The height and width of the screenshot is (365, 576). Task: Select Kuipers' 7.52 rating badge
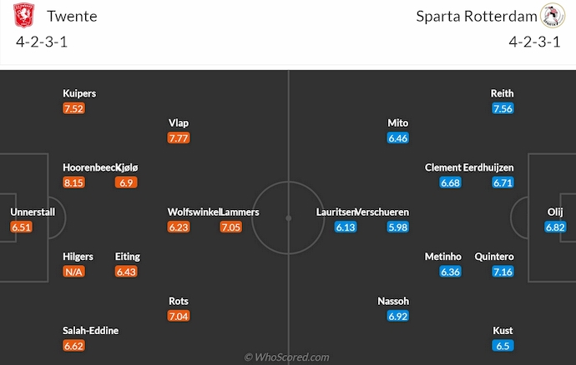74,108
